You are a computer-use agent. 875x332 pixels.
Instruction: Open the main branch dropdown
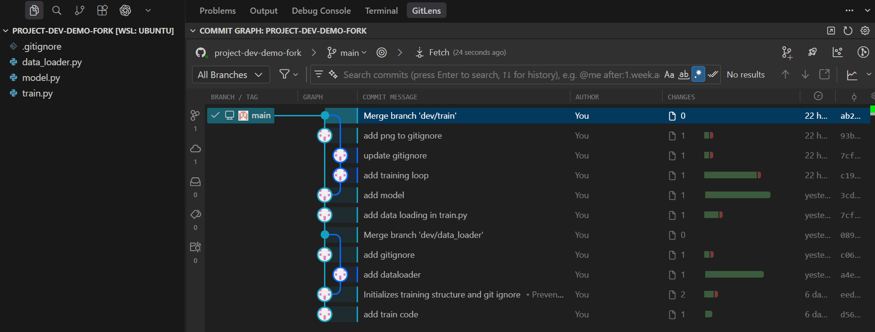[347, 52]
